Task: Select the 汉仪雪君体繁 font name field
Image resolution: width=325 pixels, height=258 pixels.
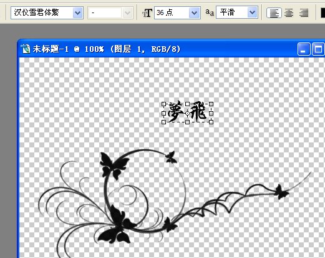Action: click(x=42, y=13)
